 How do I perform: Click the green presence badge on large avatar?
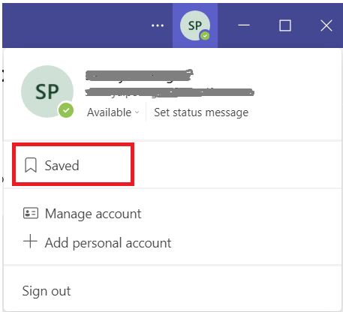pos(66,110)
